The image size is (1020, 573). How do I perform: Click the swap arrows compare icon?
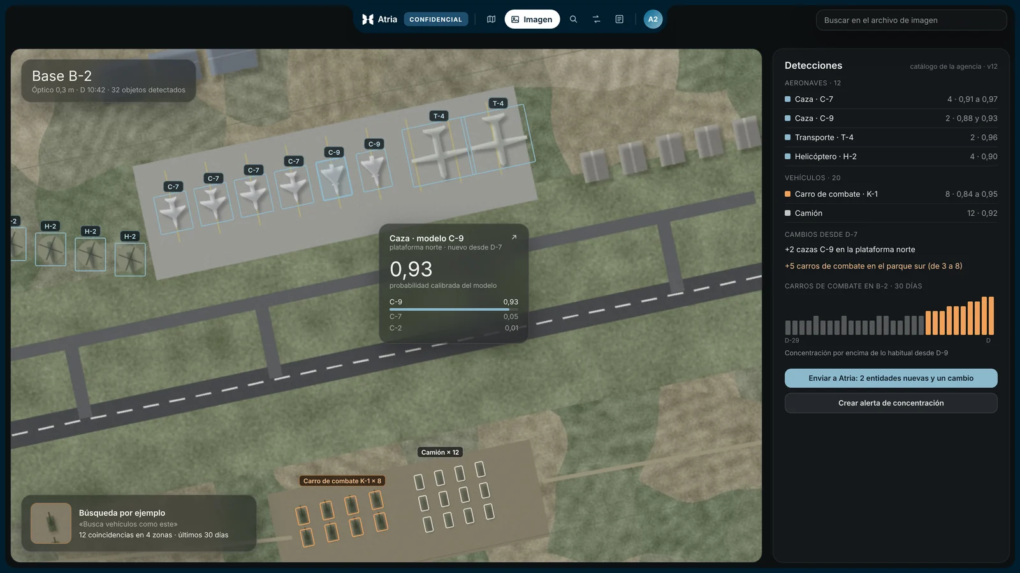click(597, 20)
